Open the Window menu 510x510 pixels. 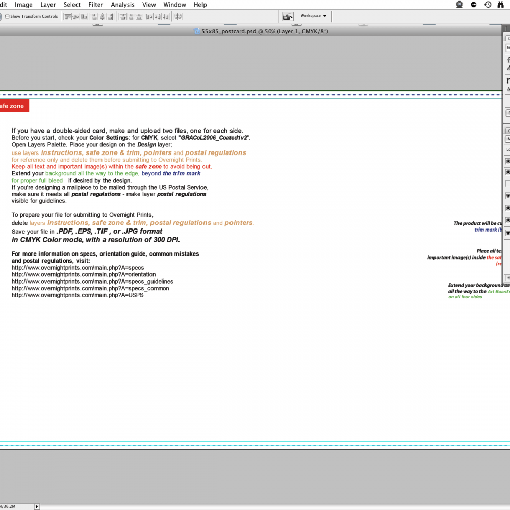(x=174, y=5)
